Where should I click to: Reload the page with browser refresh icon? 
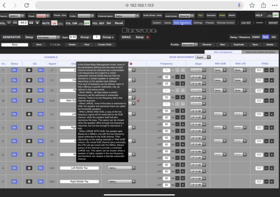click(x=26, y=5)
